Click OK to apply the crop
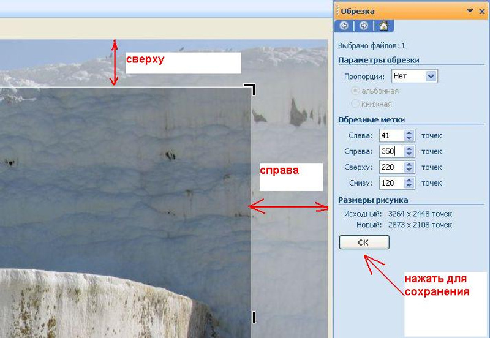The width and height of the screenshot is (490, 338). [x=364, y=242]
